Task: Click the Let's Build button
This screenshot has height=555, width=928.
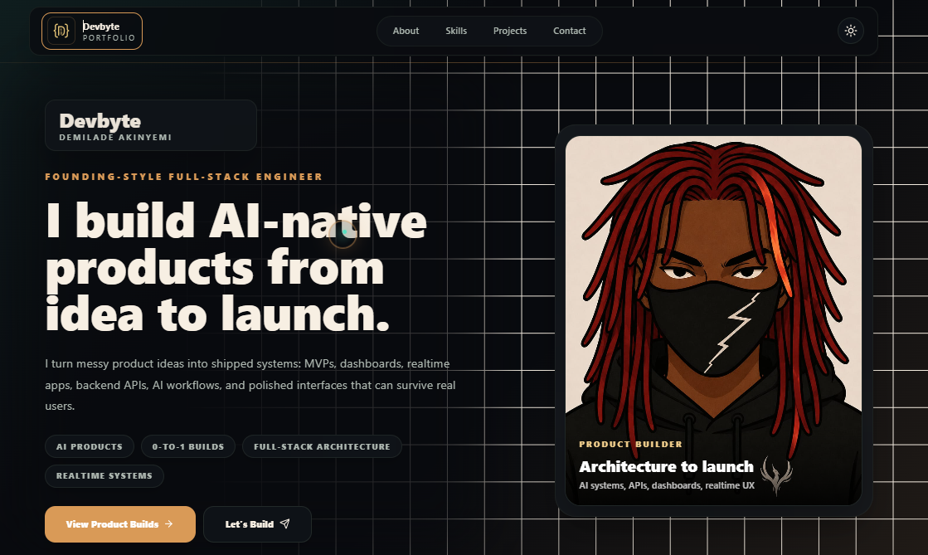Action: pos(257,524)
